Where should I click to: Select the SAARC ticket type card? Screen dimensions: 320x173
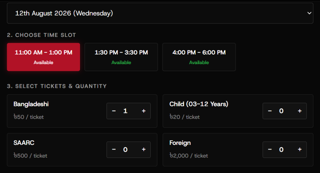point(82,150)
